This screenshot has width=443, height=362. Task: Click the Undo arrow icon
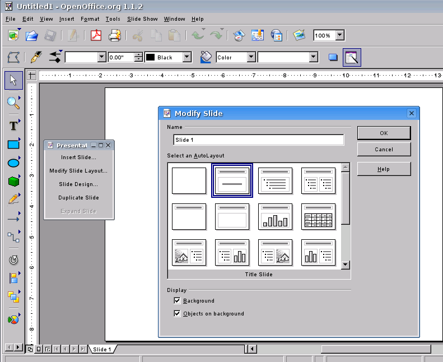[198, 35]
